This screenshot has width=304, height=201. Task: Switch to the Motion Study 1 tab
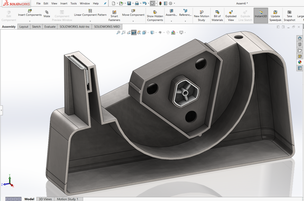[x=67, y=199]
